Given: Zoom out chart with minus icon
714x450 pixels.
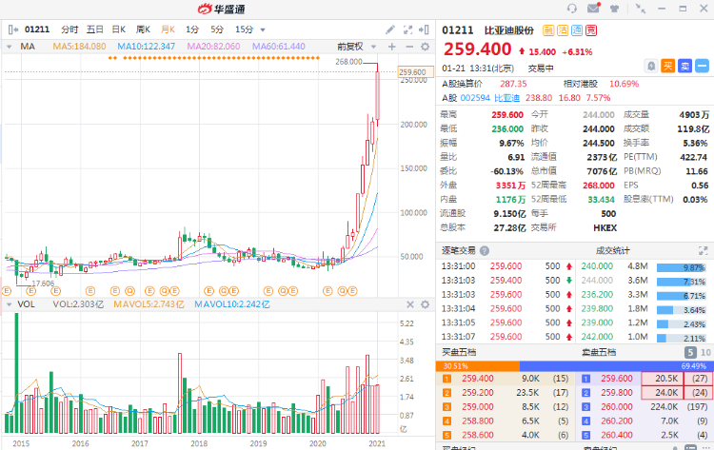Looking at the screenshot, I should click(409, 47).
